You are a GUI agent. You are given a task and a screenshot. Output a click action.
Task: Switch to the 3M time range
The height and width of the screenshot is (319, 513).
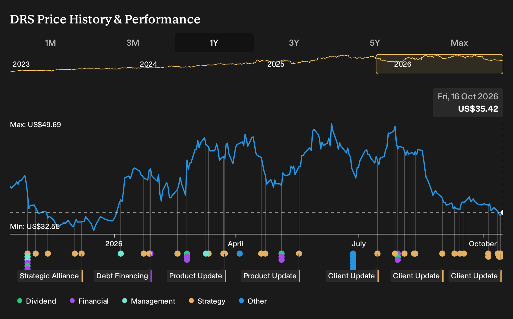[x=133, y=43]
